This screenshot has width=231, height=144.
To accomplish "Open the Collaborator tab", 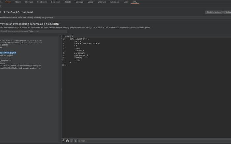I will point(42,2).
